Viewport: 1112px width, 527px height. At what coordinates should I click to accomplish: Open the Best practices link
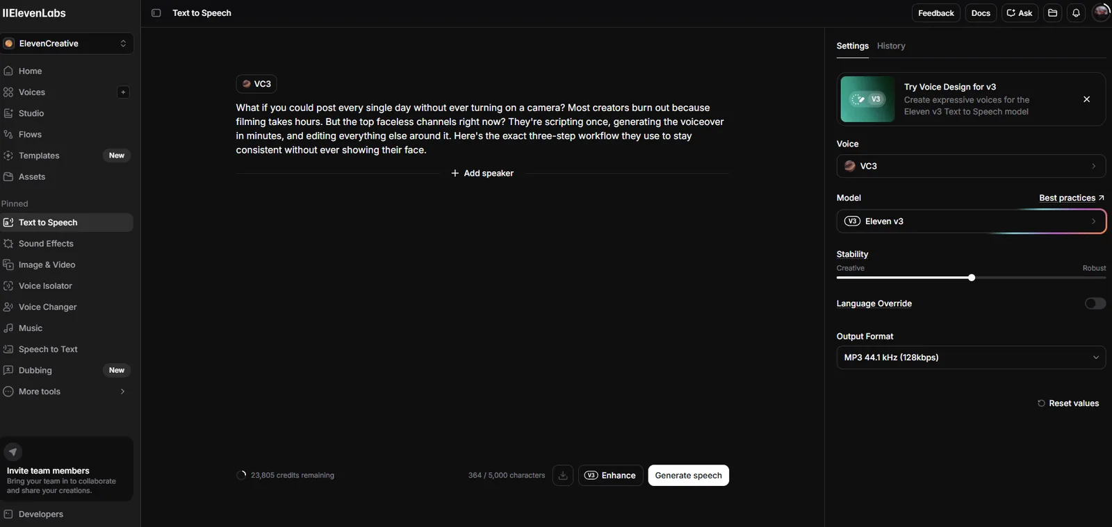[x=1072, y=198]
